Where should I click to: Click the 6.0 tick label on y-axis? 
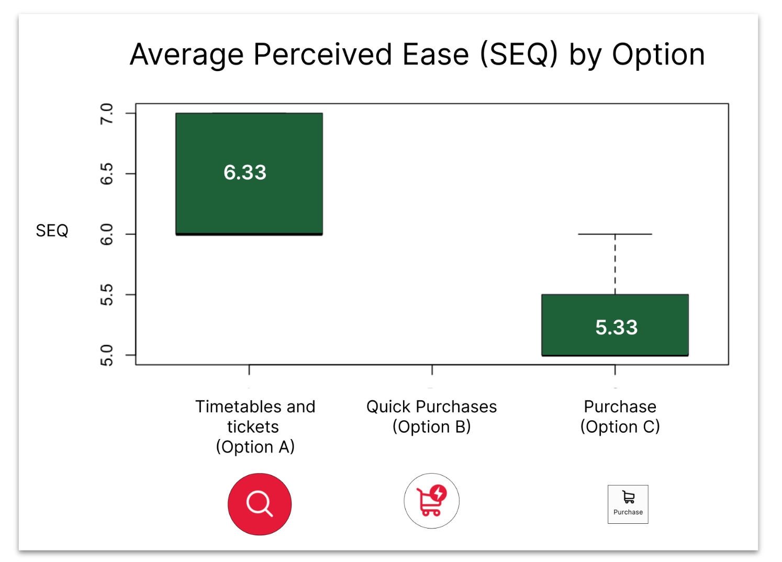[106, 234]
